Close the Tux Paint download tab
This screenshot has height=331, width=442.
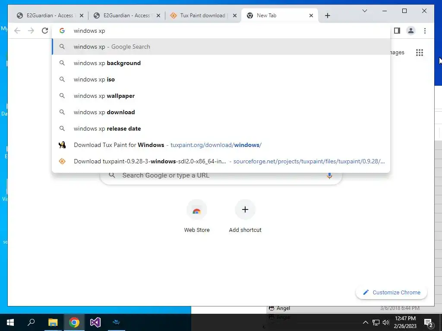click(x=234, y=16)
